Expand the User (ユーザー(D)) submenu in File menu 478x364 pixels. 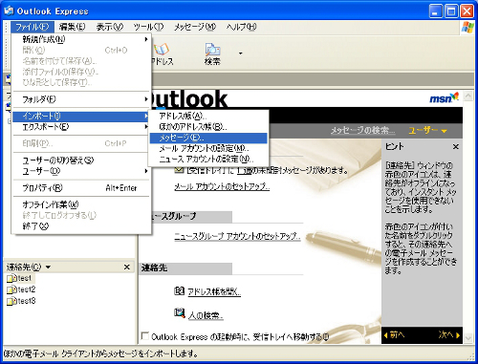81,171
